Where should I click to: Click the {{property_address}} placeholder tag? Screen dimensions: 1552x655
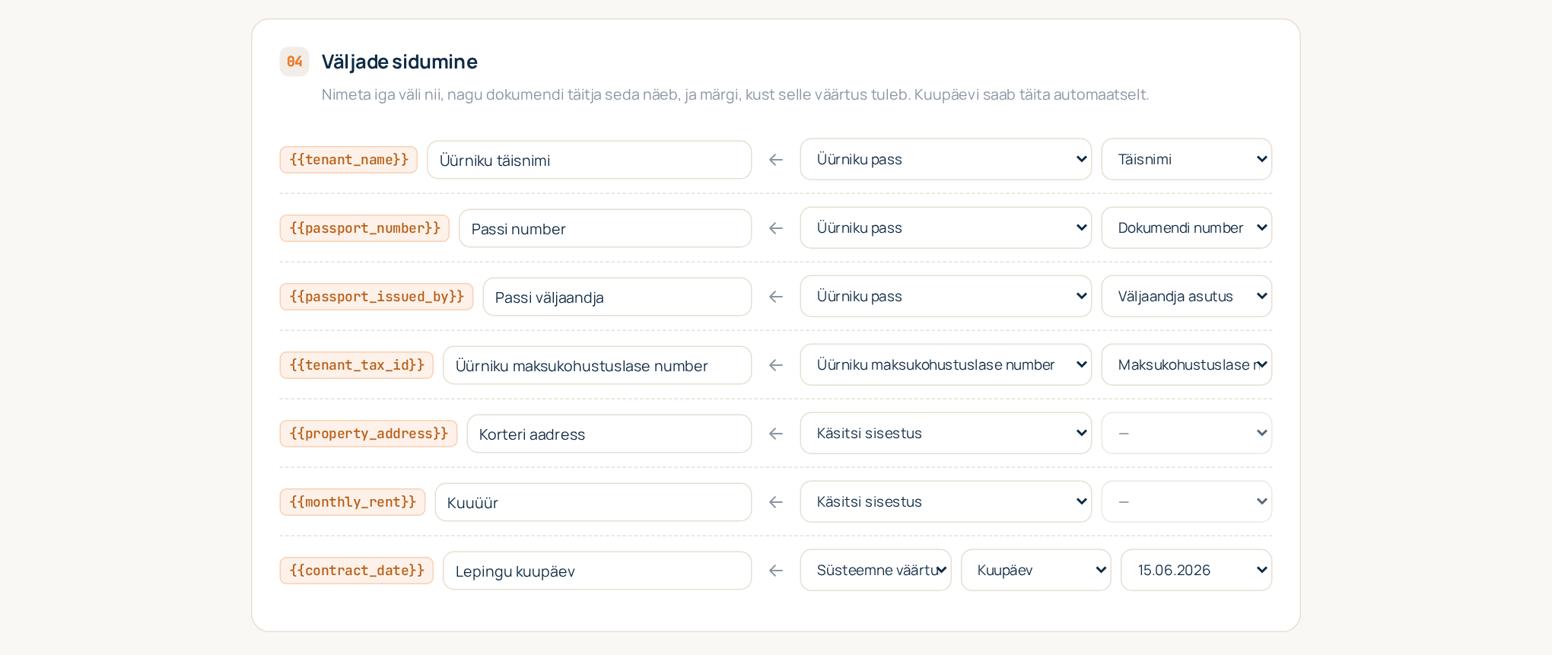[368, 434]
